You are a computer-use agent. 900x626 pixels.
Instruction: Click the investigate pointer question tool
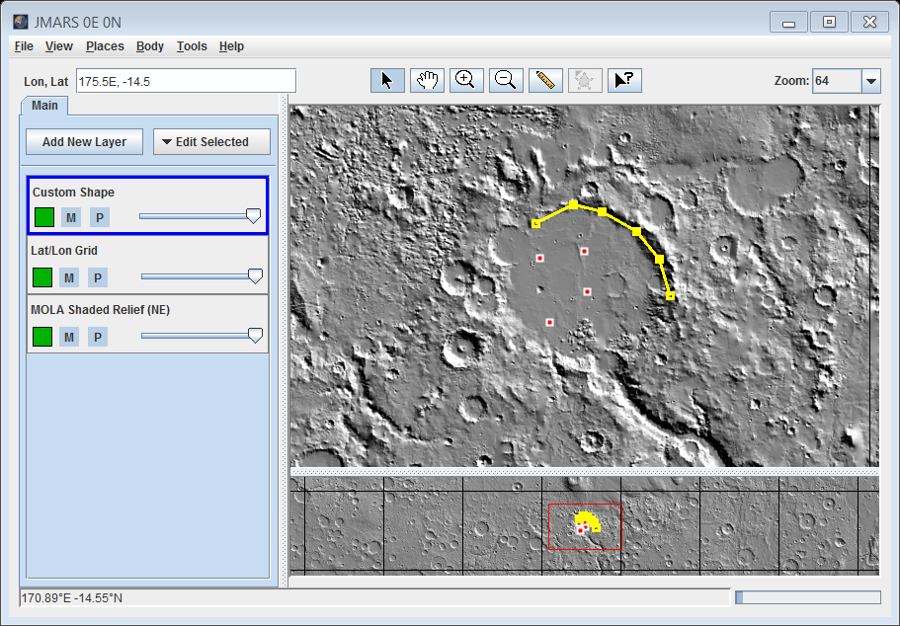[623, 81]
